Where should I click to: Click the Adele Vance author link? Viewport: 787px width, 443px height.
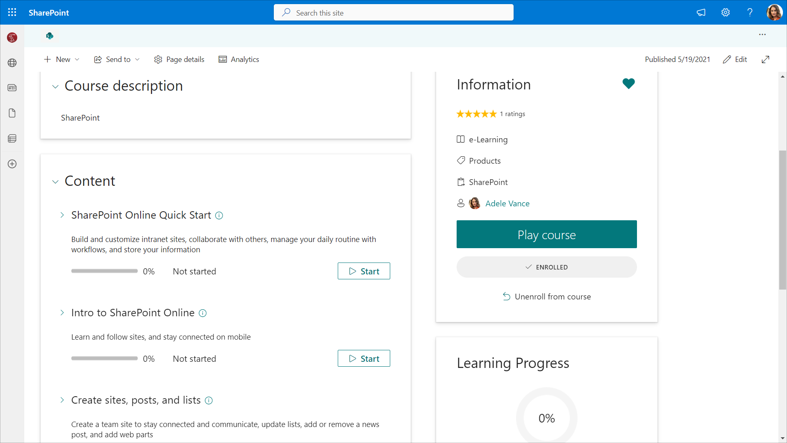click(507, 203)
